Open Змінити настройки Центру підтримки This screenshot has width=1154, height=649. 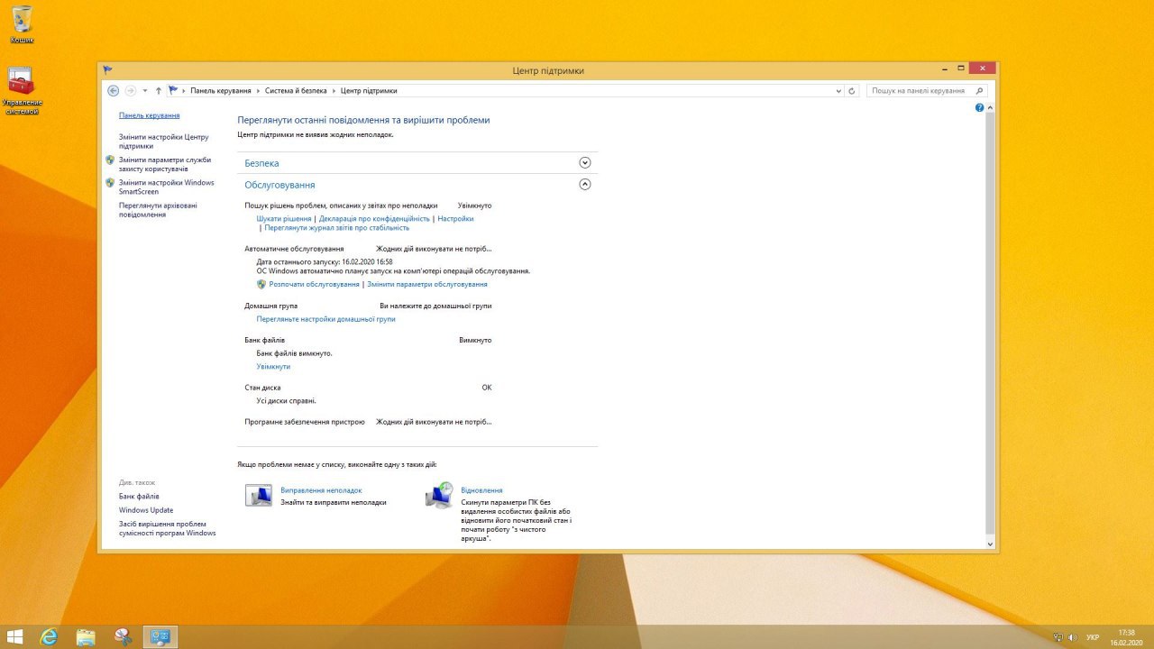163,142
